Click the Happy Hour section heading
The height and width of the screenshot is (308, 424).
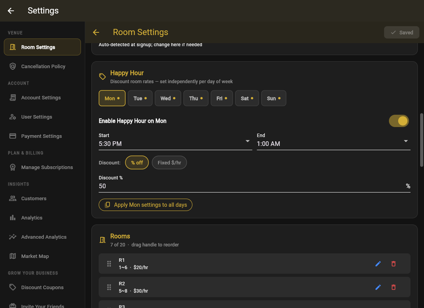click(x=127, y=73)
